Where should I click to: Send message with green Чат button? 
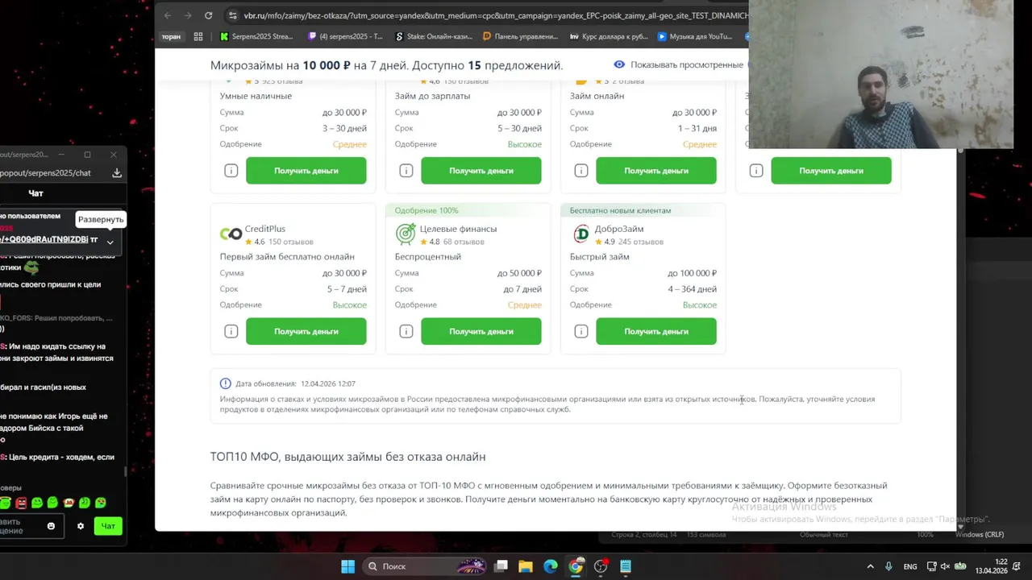click(x=108, y=526)
